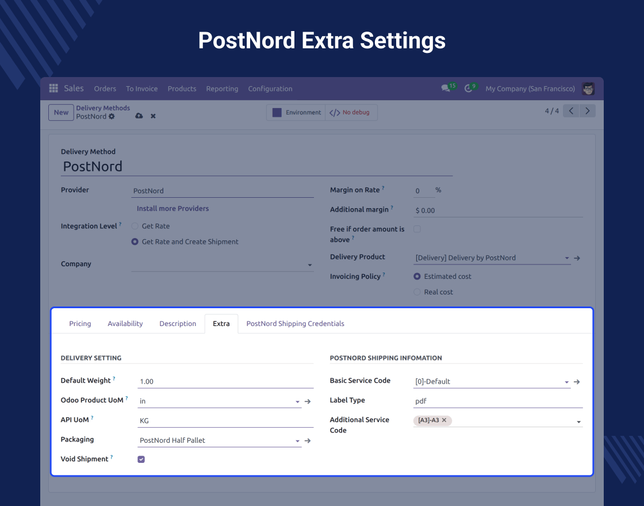644x506 pixels.
Task: Click the user avatar picture
Action: pyautogui.click(x=588, y=89)
